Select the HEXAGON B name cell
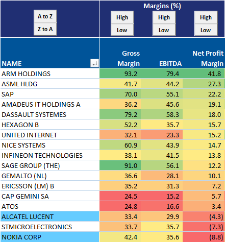This screenshot has width=225, height=242. (x=50, y=125)
